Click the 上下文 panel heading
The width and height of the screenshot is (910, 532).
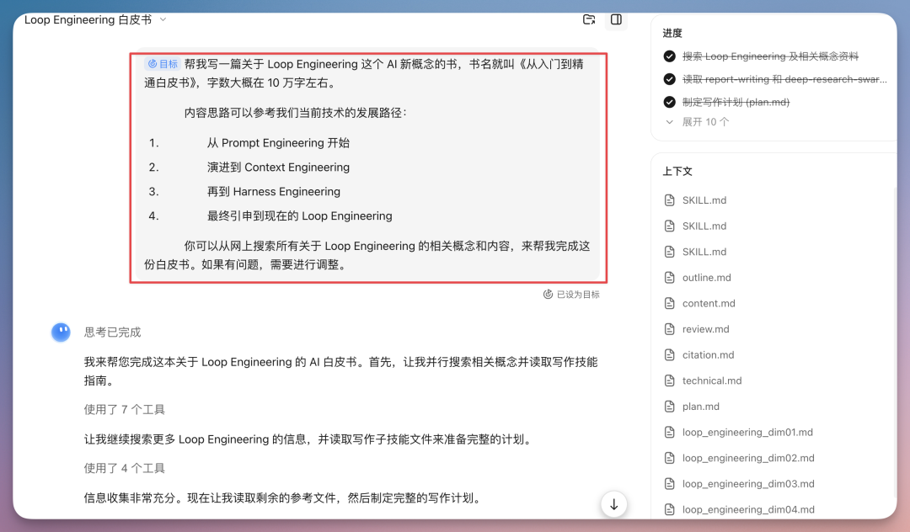point(677,172)
